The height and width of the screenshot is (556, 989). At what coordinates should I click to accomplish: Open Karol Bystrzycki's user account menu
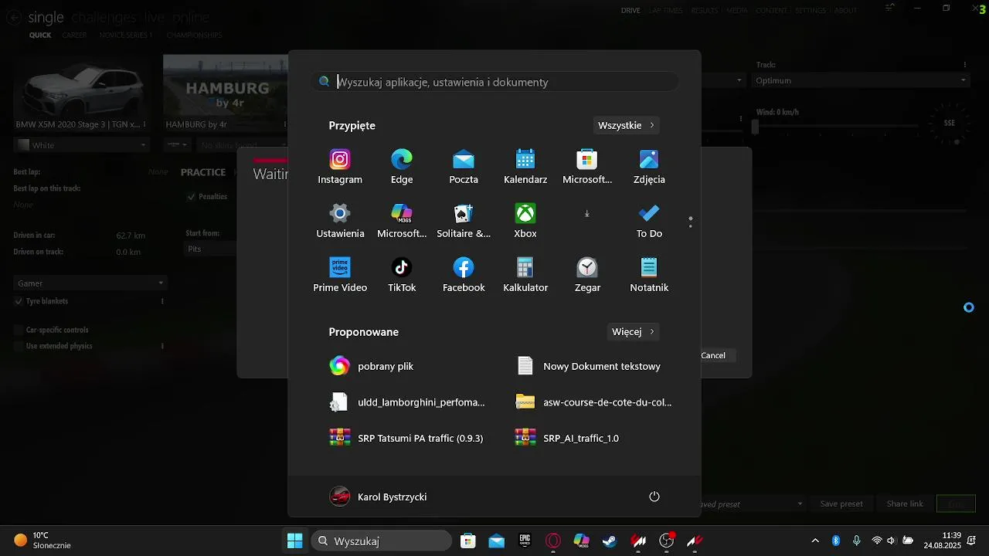click(x=379, y=497)
